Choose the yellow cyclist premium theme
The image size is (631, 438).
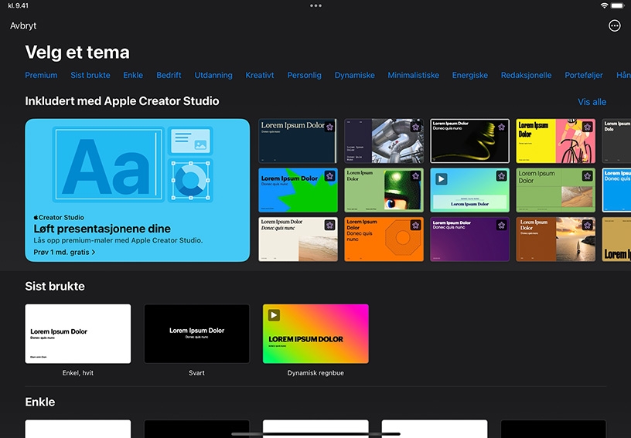pos(555,141)
